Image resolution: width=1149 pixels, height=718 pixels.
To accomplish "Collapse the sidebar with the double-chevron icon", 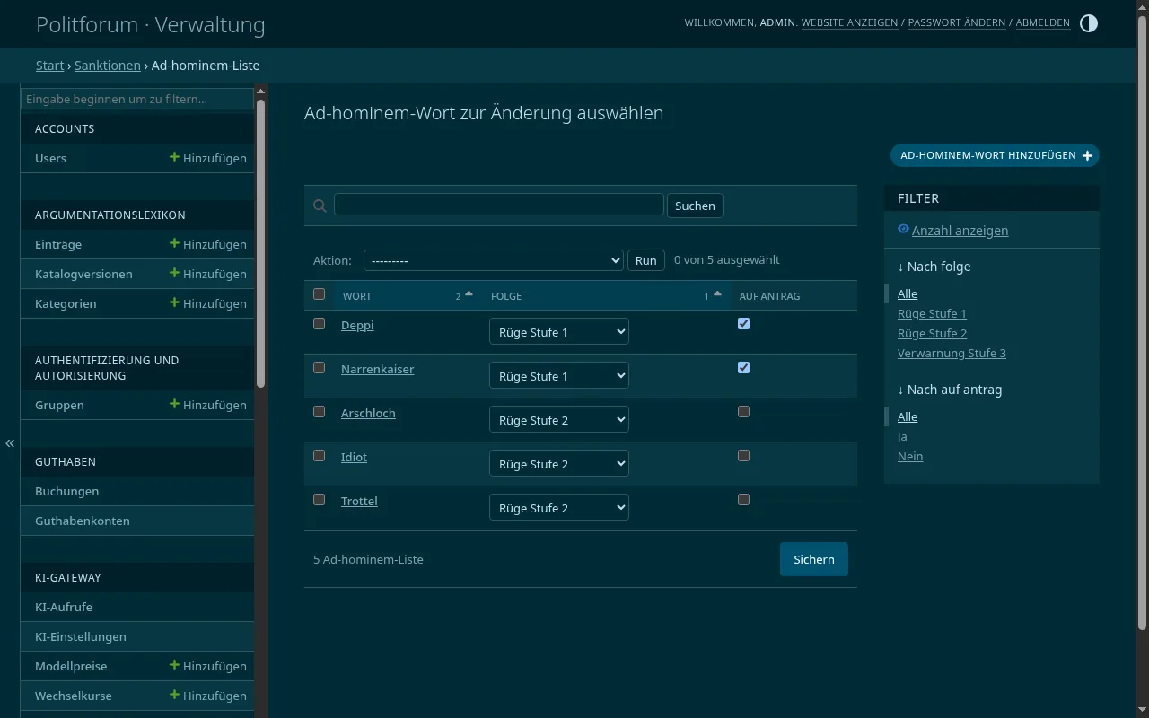I will [10, 442].
